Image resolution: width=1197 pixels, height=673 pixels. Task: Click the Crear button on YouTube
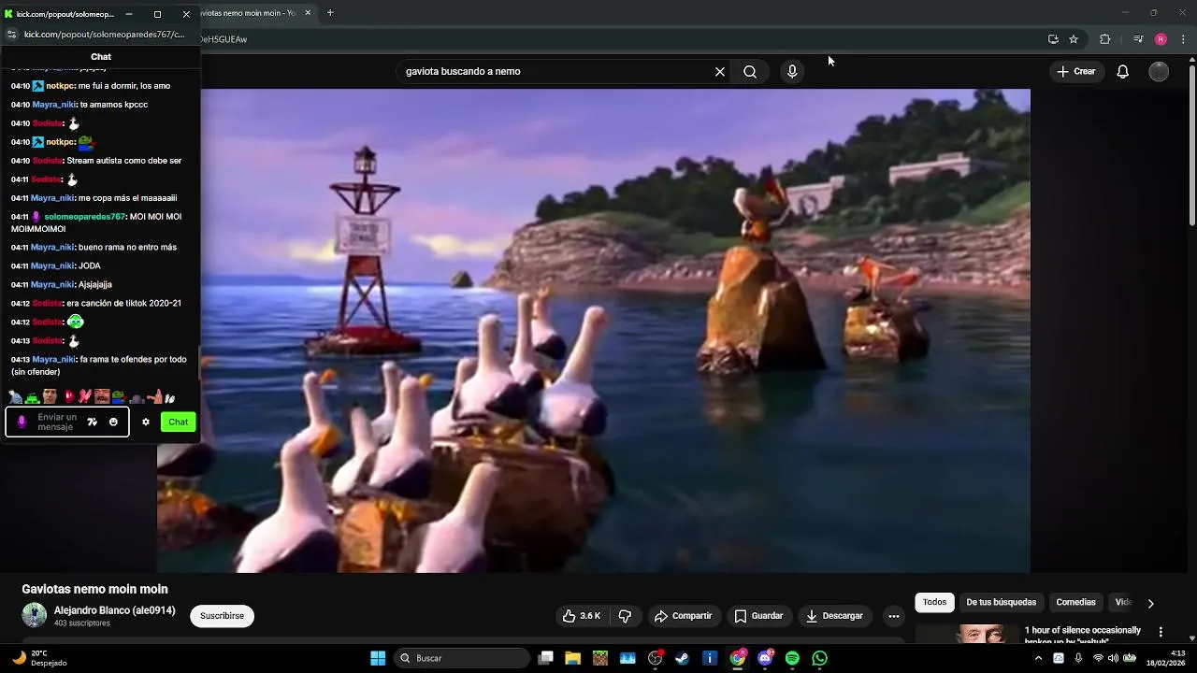[x=1075, y=71]
